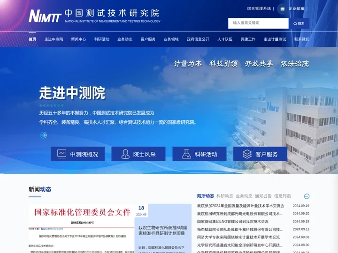The height and width of the screenshot is (253, 338).
Task: Open 走进中测院 navigation menu
Action: pyautogui.click(x=54, y=39)
